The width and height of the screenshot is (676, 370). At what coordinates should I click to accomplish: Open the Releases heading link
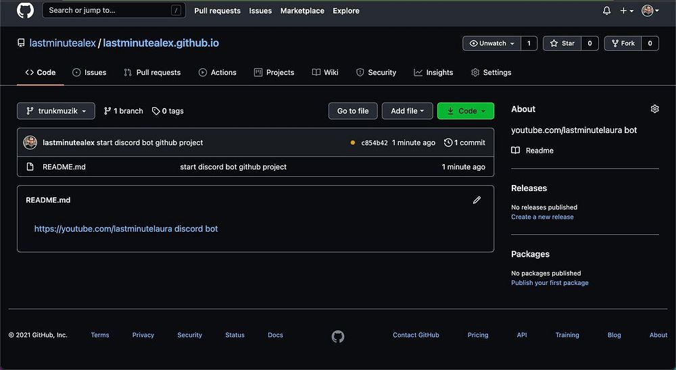point(529,188)
